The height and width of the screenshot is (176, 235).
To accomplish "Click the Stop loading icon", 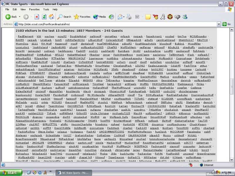I will click(x=37, y=17).
